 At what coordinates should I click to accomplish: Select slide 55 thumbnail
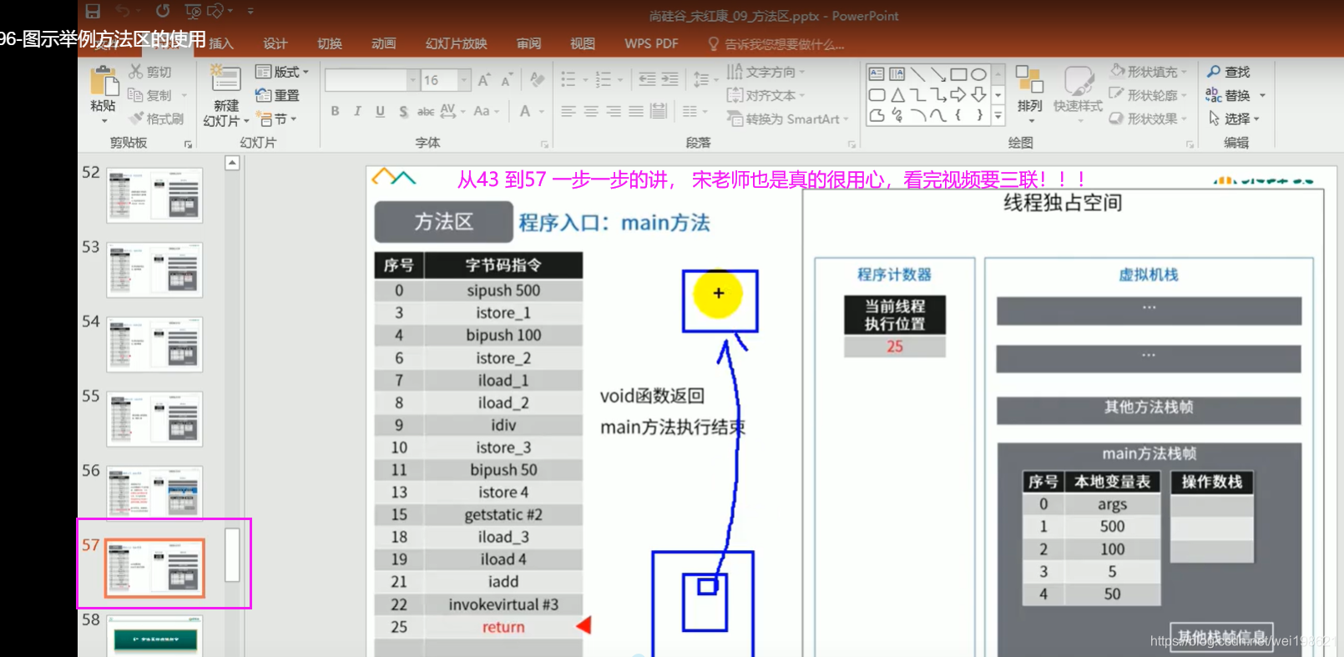coord(154,419)
